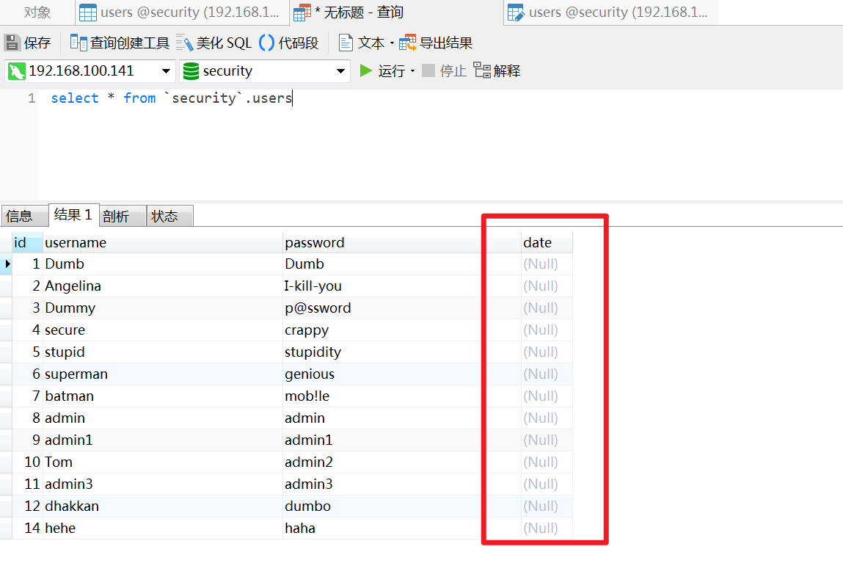Select the password cell stupidity
The width and height of the screenshot is (843, 563).
pyautogui.click(x=401, y=352)
